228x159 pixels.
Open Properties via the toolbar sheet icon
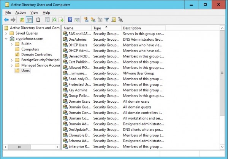pos(47,20)
